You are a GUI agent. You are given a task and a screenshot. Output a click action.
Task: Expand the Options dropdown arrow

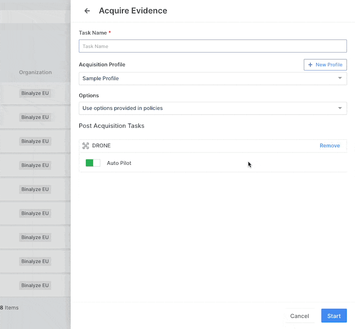coord(340,108)
